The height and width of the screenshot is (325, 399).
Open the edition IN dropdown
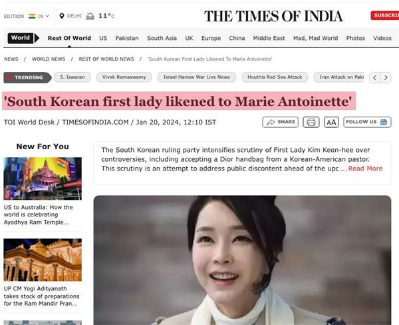pos(43,16)
